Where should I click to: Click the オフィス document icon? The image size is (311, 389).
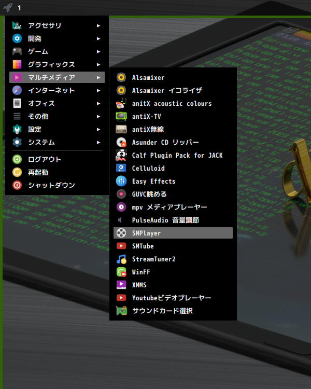(17, 103)
